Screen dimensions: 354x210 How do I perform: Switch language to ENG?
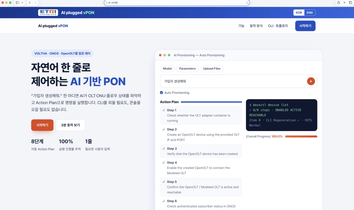pos(310,13)
